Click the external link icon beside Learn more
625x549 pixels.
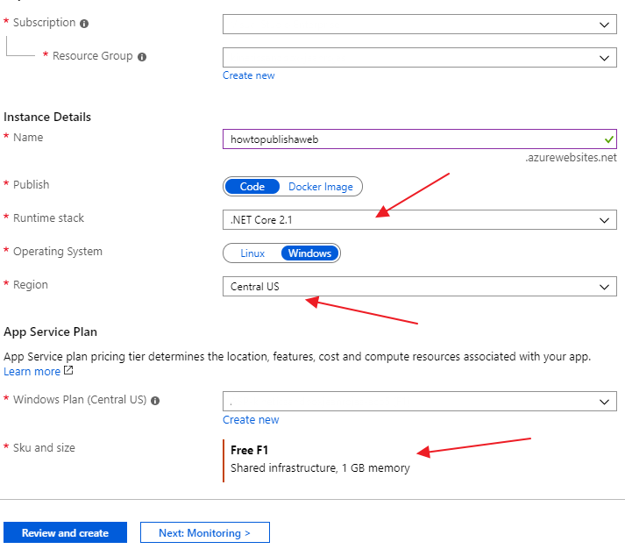click(x=68, y=371)
